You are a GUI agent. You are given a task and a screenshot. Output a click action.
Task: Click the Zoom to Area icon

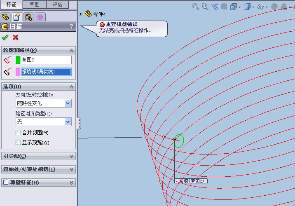205,7
